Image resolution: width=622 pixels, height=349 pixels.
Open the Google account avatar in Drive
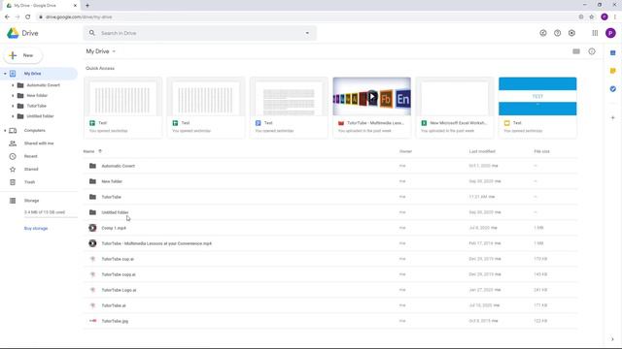pos(610,33)
